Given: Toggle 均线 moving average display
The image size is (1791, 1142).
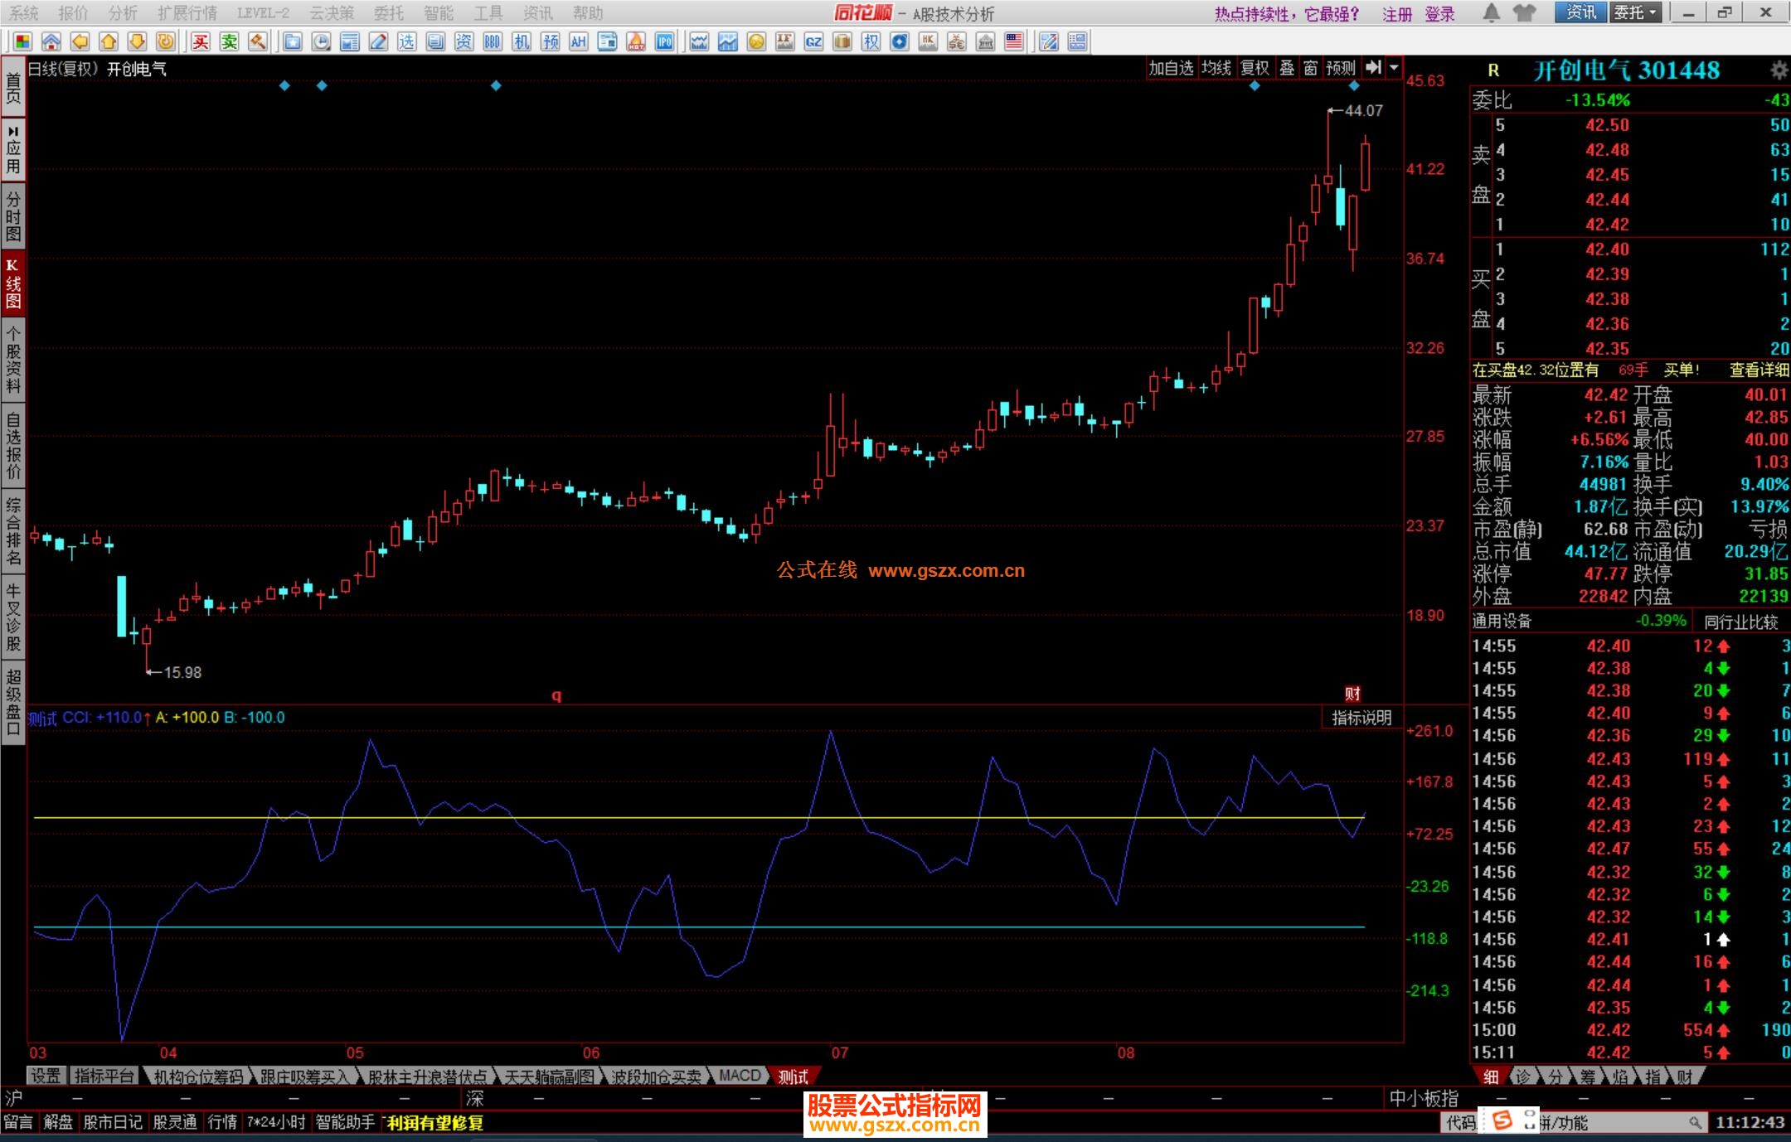Looking at the screenshot, I should click(x=1216, y=68).
